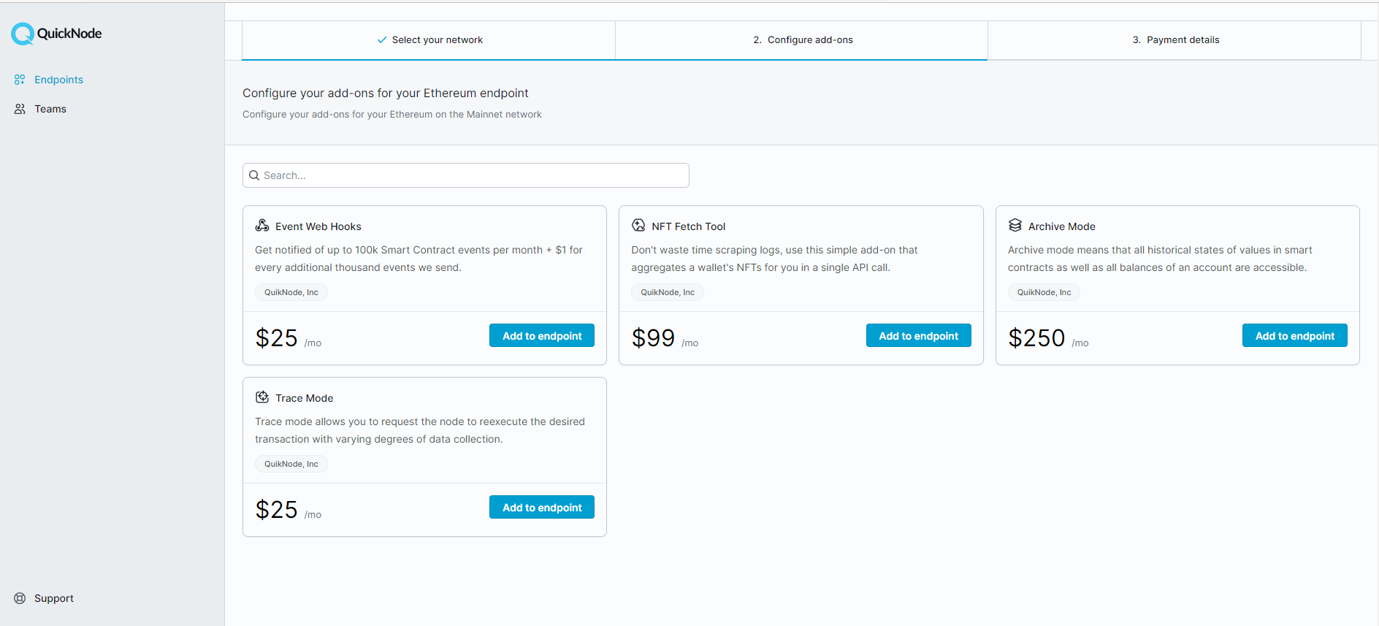Focus the add-ons Search field
Viewport: 1379px width, 626px height.
[x=466, y=175]
